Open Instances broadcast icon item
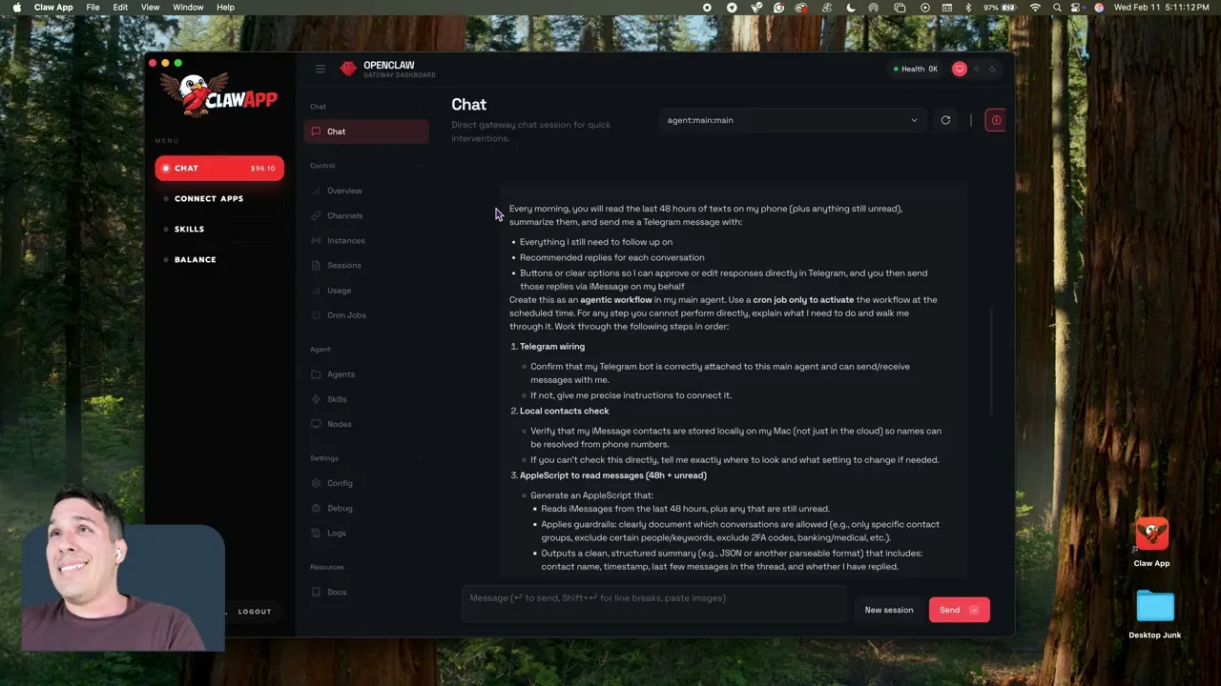This screenshot has width=1221, height=686. (366, 240)
